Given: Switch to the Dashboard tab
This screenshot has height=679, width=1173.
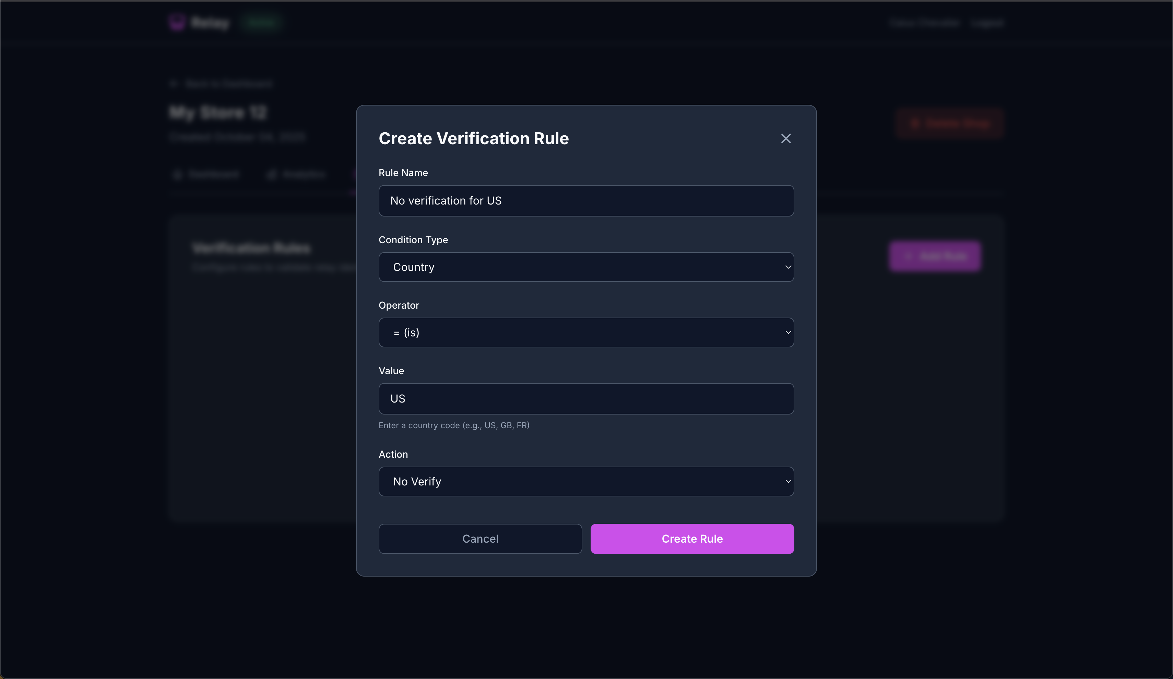Looking at the screenshot, I should pyautogui.click(x=213, y=174).
